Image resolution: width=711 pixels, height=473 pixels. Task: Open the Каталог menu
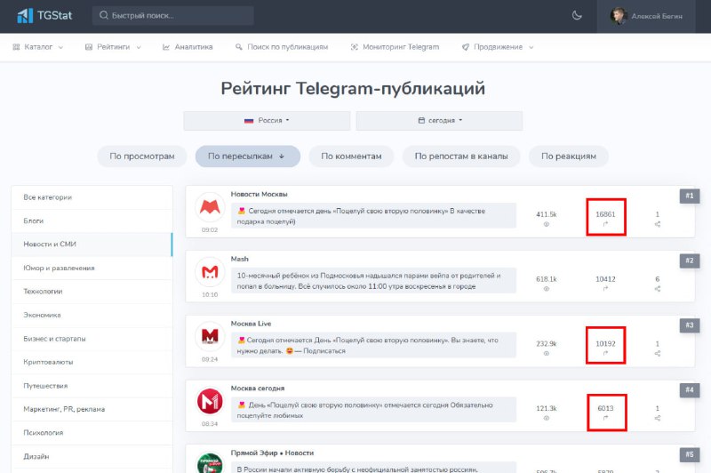pyautogui.click(x=38, y=47)
